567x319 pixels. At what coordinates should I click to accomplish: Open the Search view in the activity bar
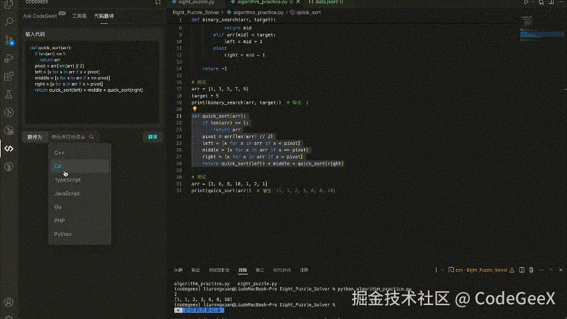9,22
